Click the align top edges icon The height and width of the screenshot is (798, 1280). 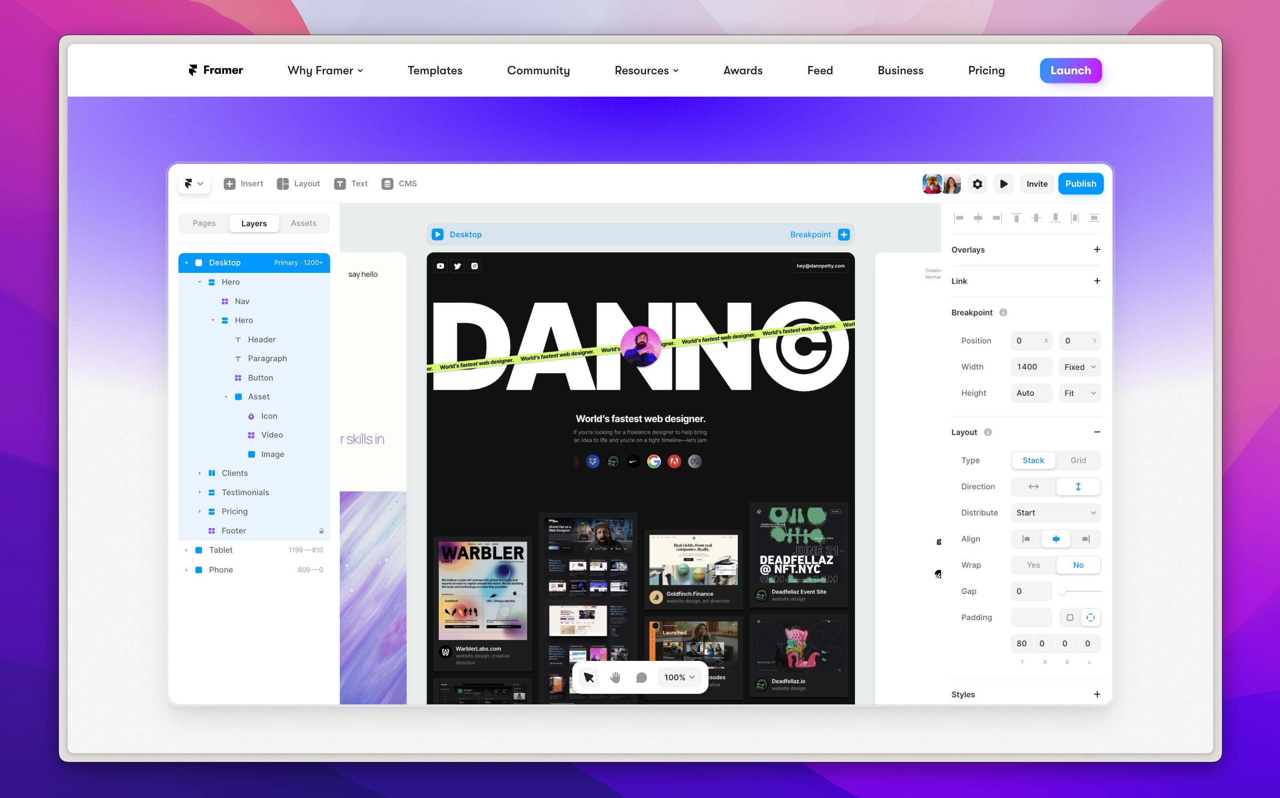tap(1016, 218)
